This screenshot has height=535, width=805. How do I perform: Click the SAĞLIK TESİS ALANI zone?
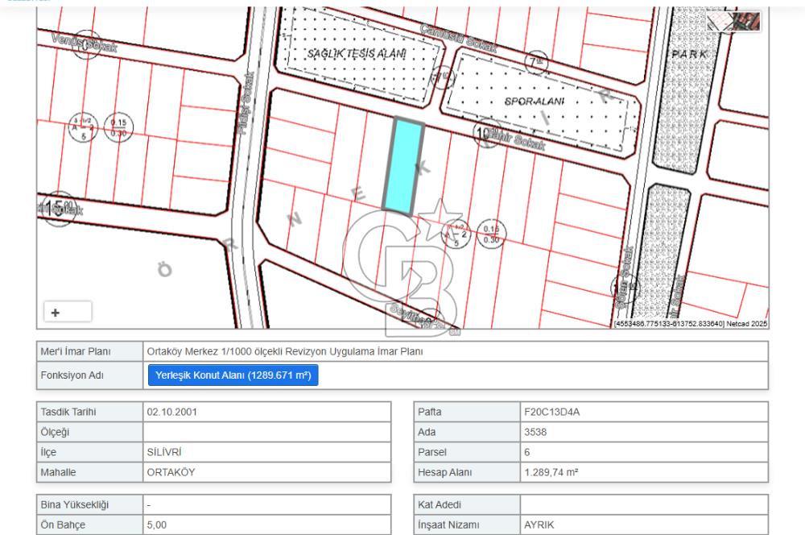pos(357,55)
